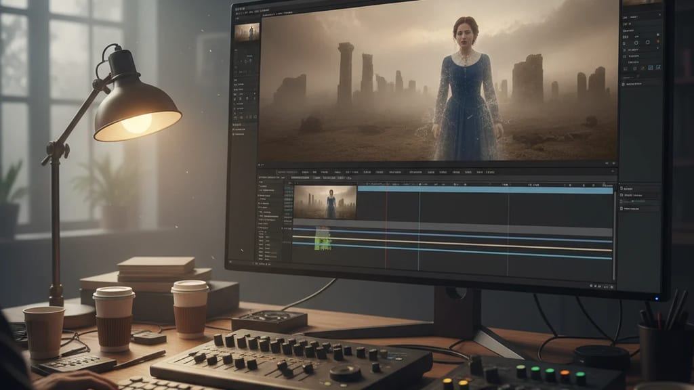The image size is (694, 390).
Task: Click the red playhead line in the timeline
Action: point(386,225)
